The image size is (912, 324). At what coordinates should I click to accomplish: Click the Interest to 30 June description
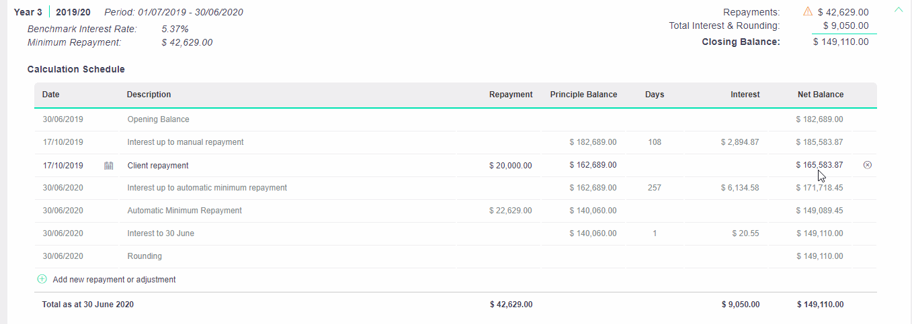pos(161,233)
